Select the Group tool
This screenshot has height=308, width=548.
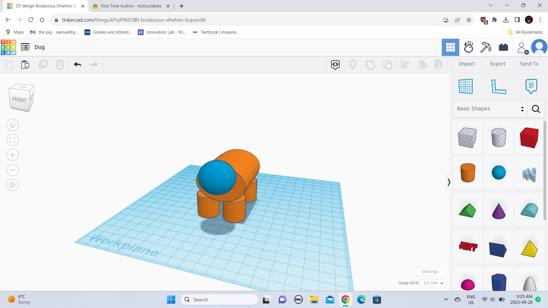tap(370, 64)
